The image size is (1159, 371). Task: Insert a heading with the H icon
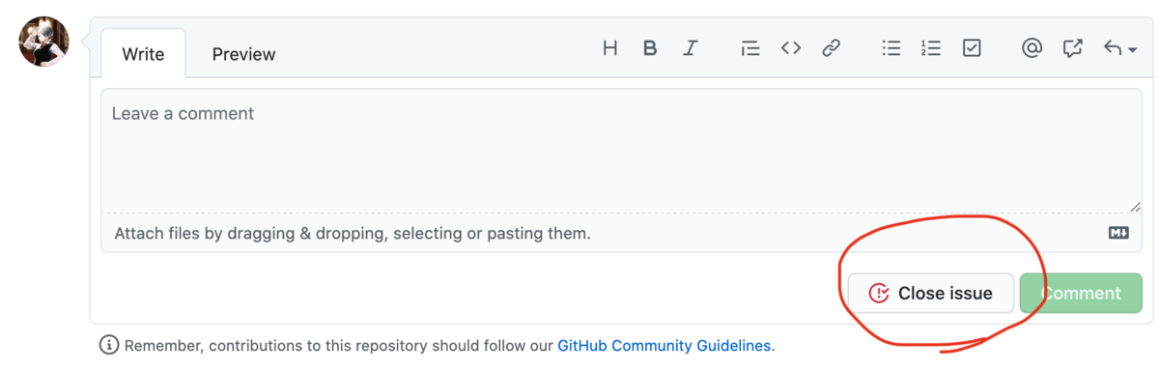[x=609, y=48]
